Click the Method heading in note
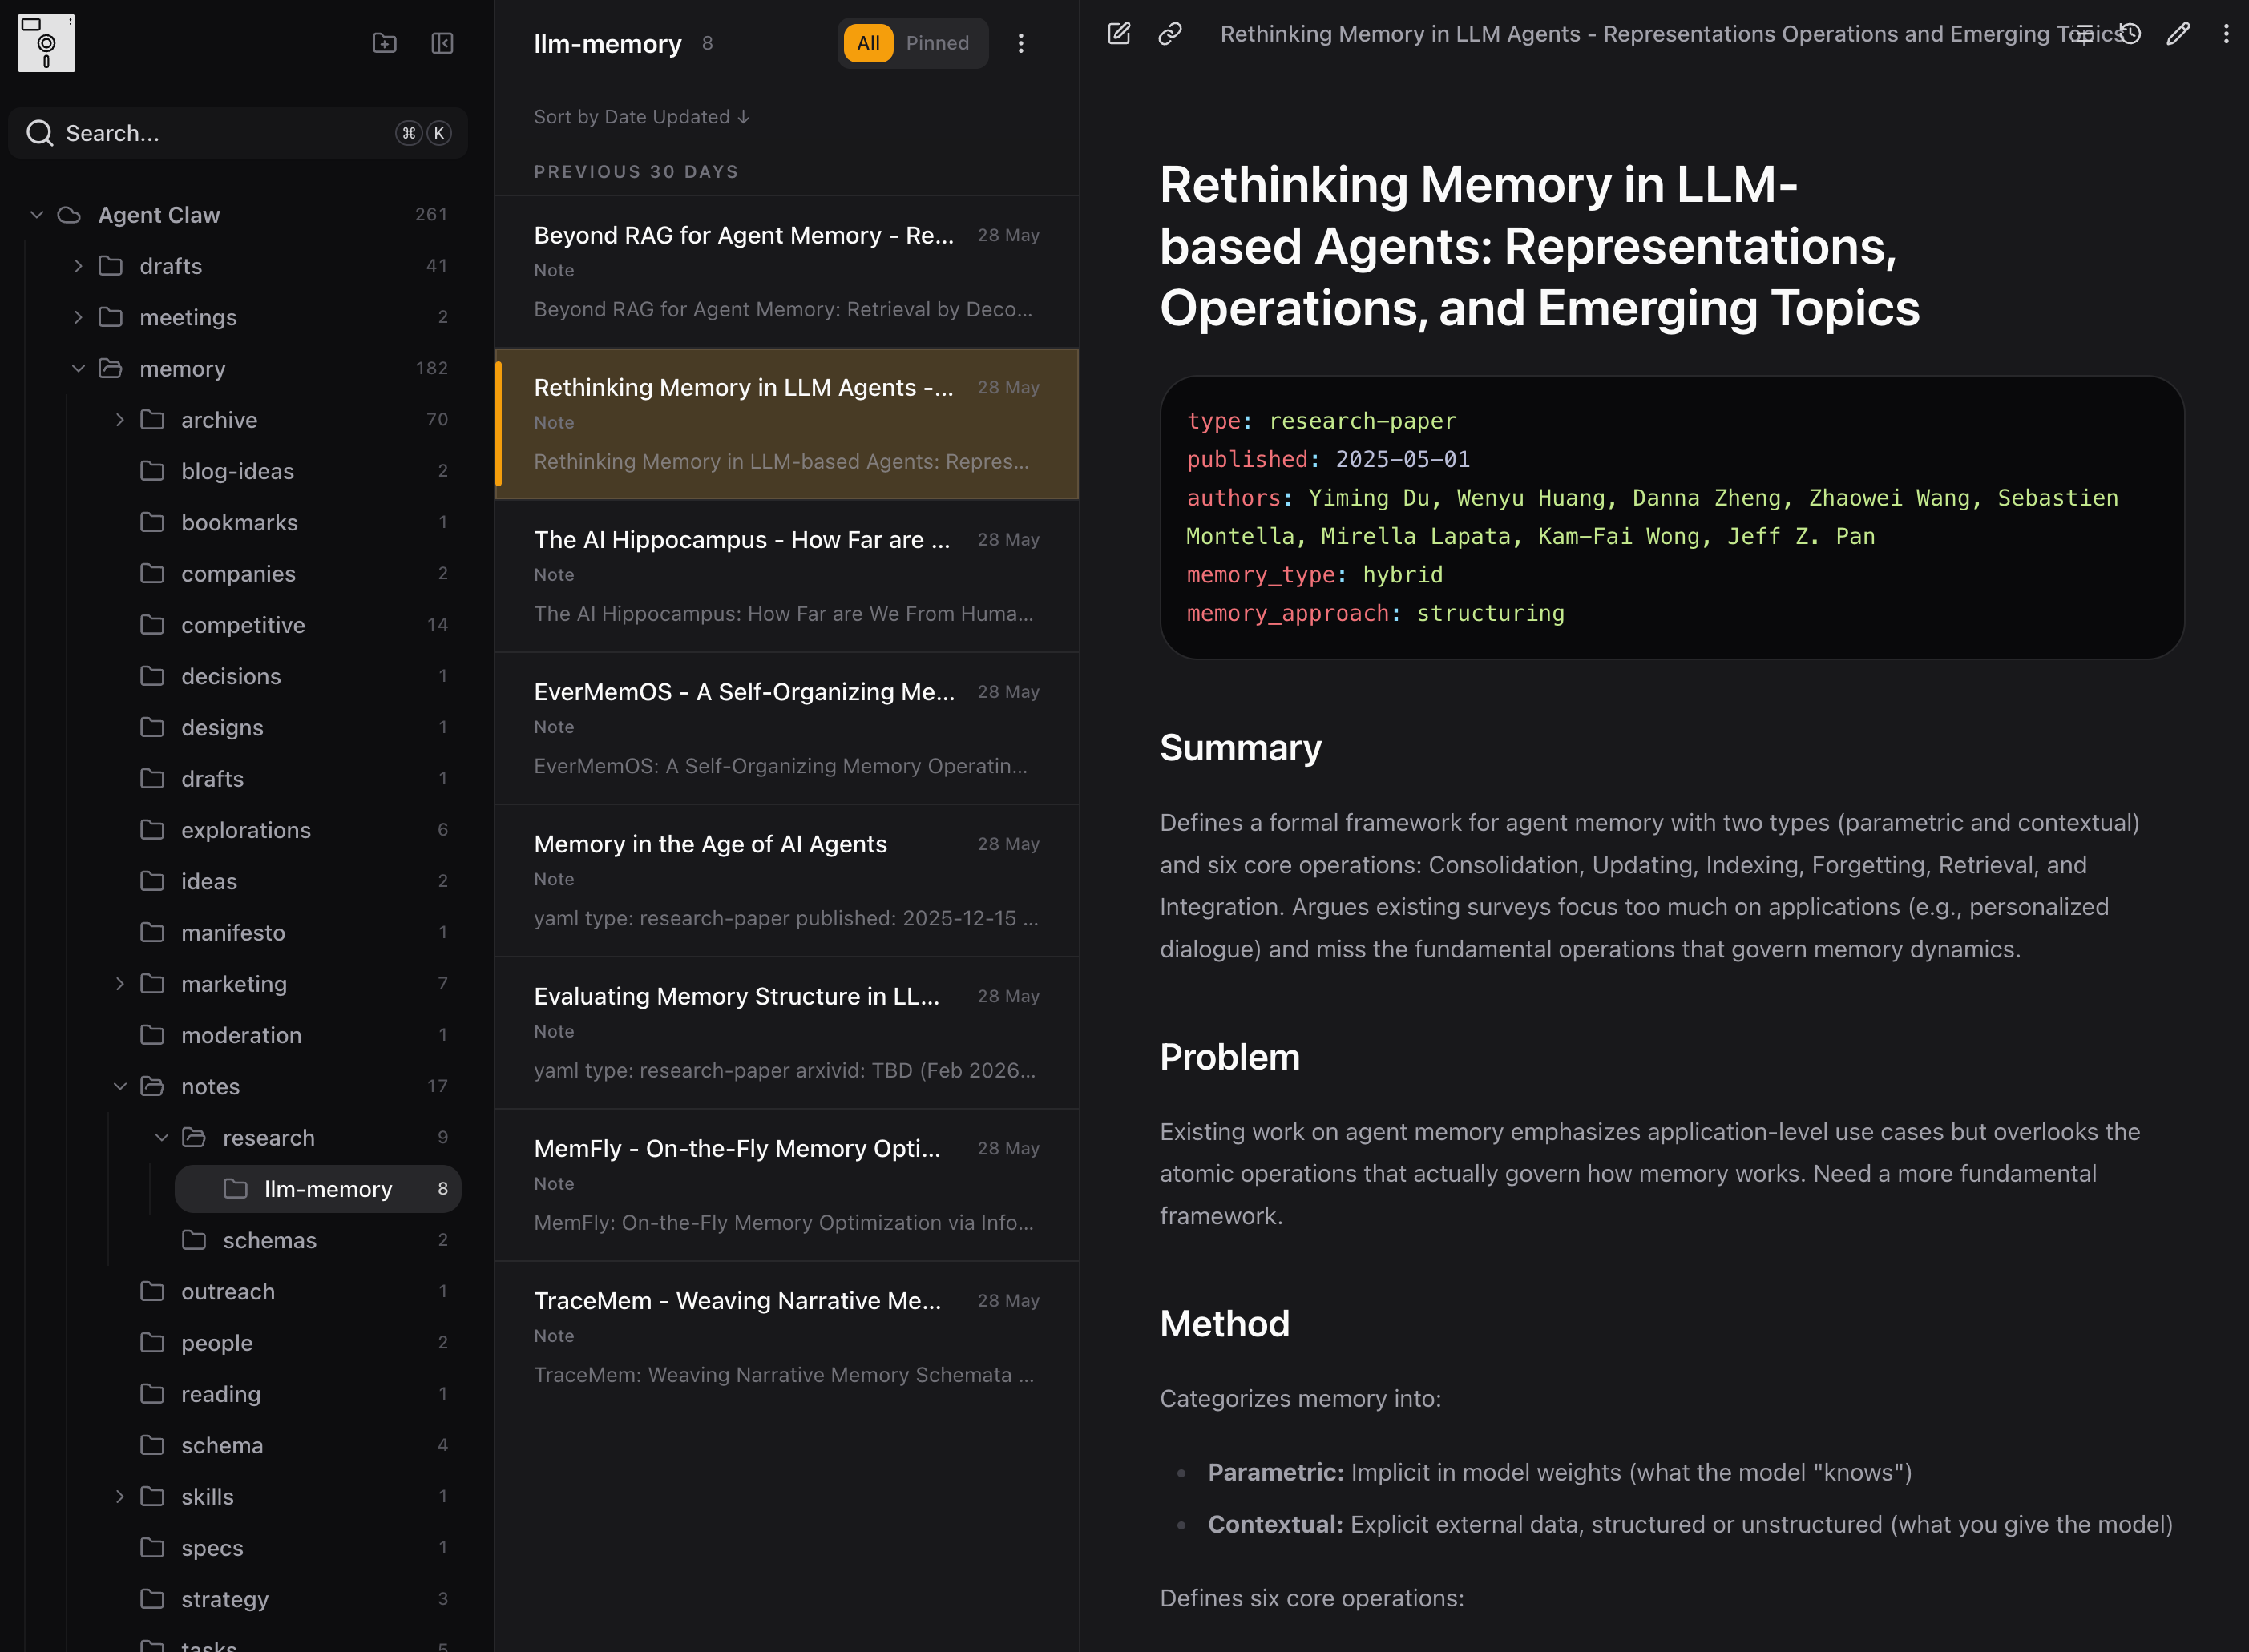The image size is (2249, 1652). click(x=1225, y=1324)
